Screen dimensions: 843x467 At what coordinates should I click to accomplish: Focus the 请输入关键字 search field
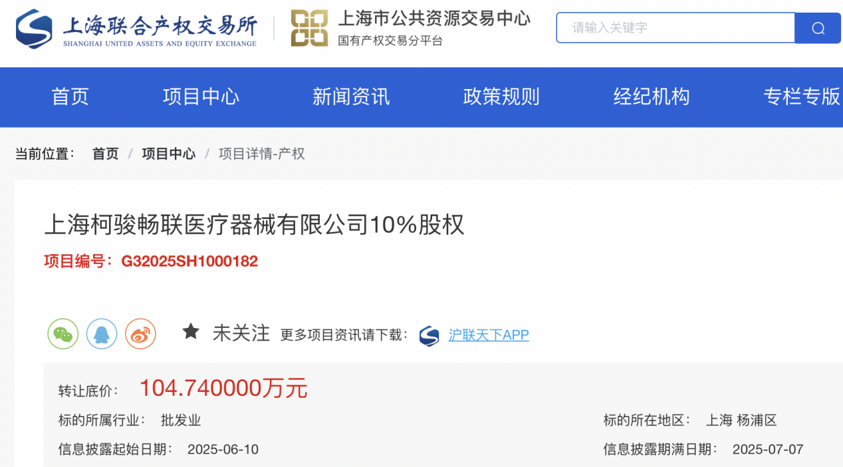[675, 28]
